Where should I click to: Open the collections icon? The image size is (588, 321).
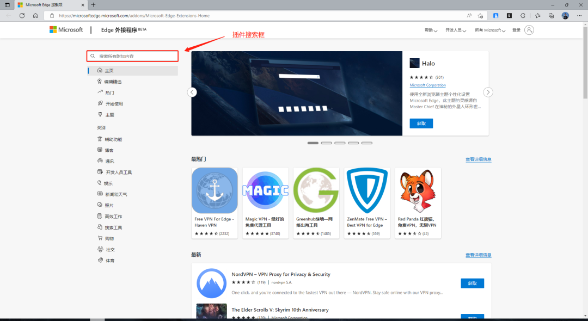point(551,16)
